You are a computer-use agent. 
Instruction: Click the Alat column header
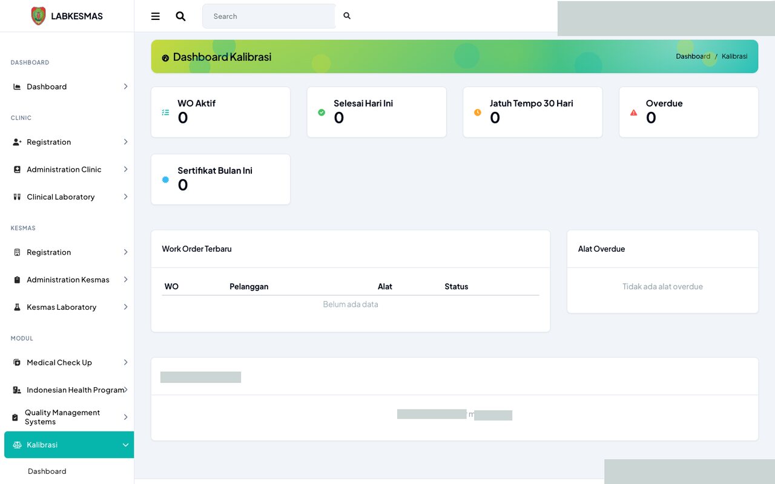385,287
